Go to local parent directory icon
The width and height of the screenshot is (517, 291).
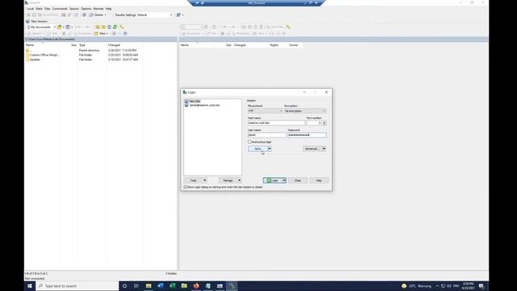tap(98, 27)
